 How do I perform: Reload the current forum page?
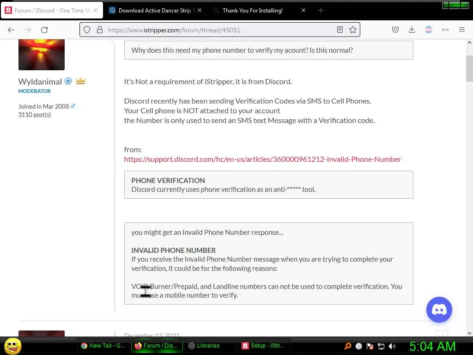pyautogui.click(x=44, y=30)
